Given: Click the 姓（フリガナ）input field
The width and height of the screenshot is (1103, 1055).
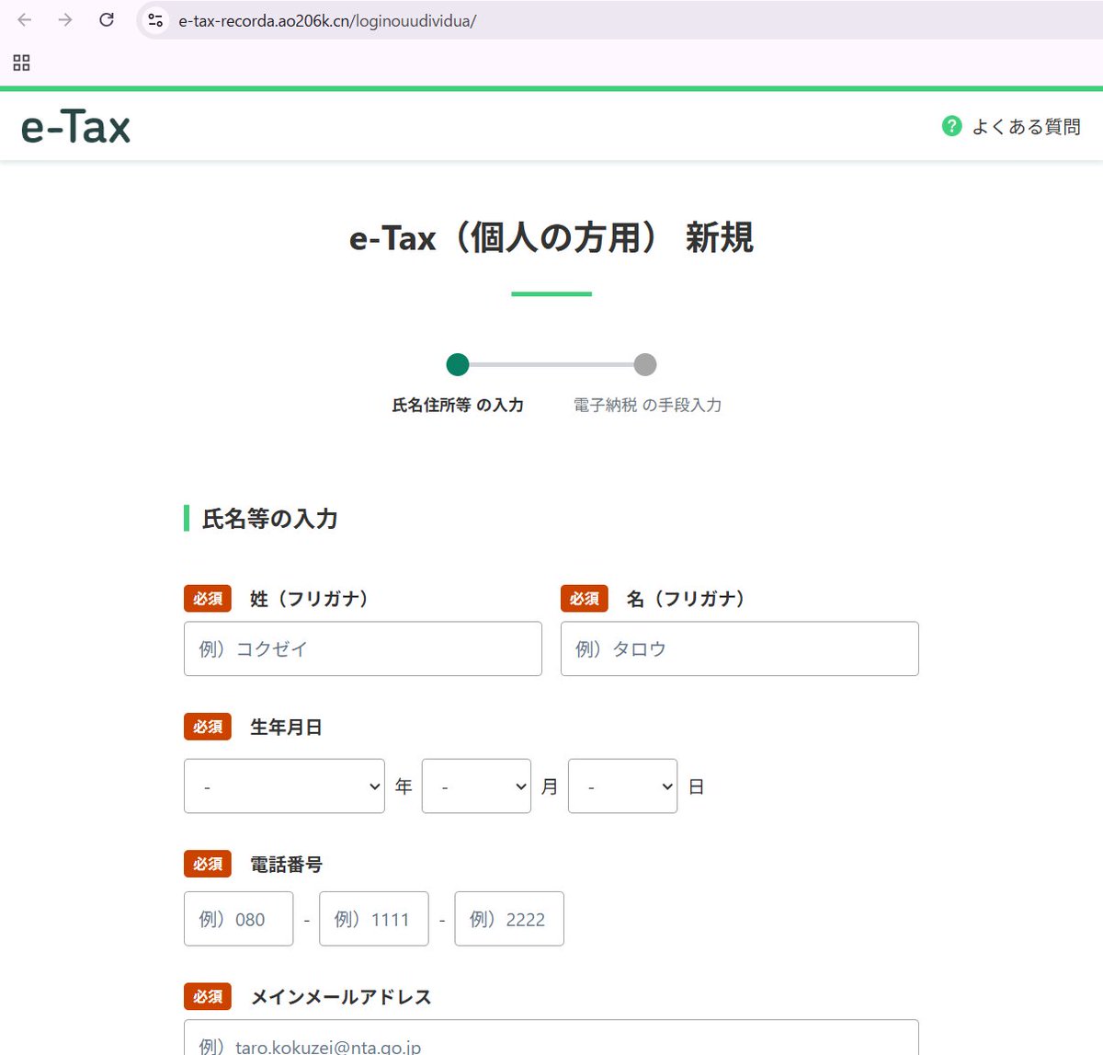Looking at the screenshot, I should pyautogui.click(x=363, y=648).
